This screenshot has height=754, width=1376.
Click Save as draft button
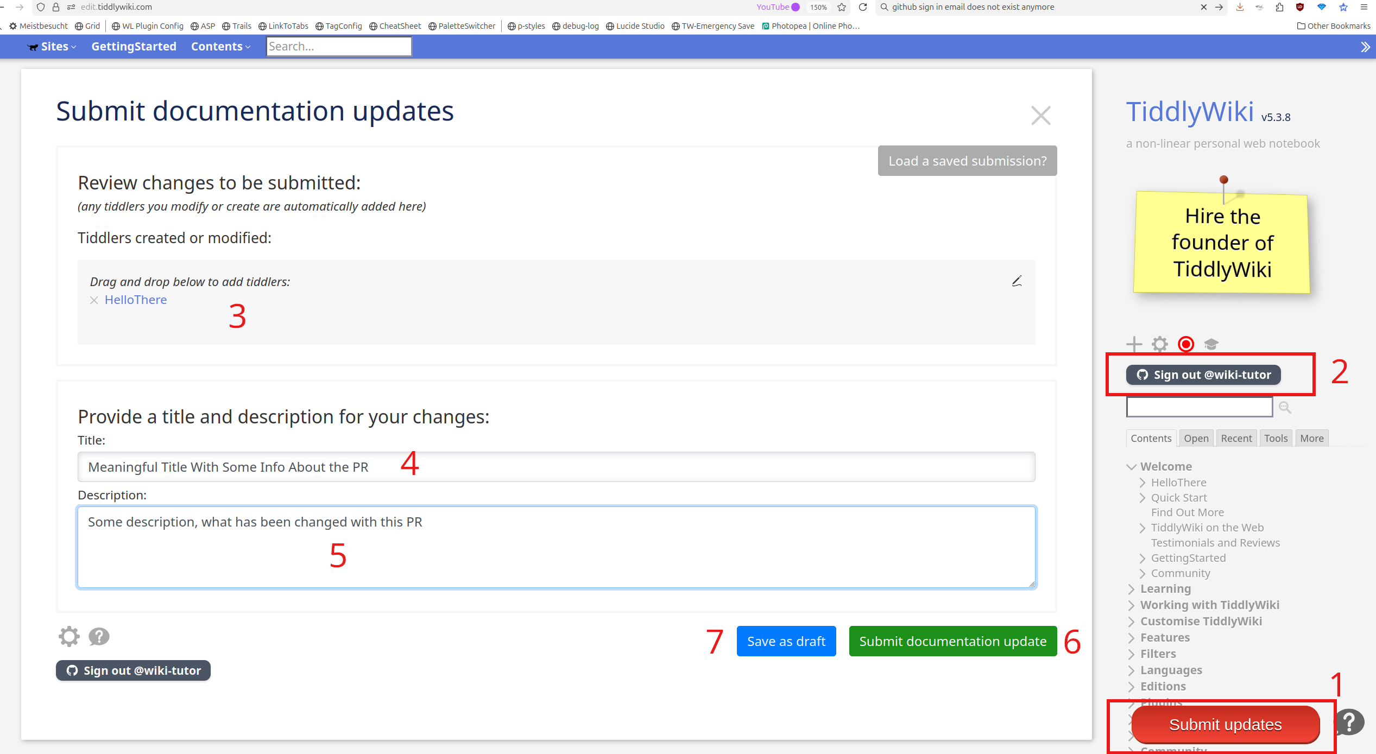(x=786, y=641)
